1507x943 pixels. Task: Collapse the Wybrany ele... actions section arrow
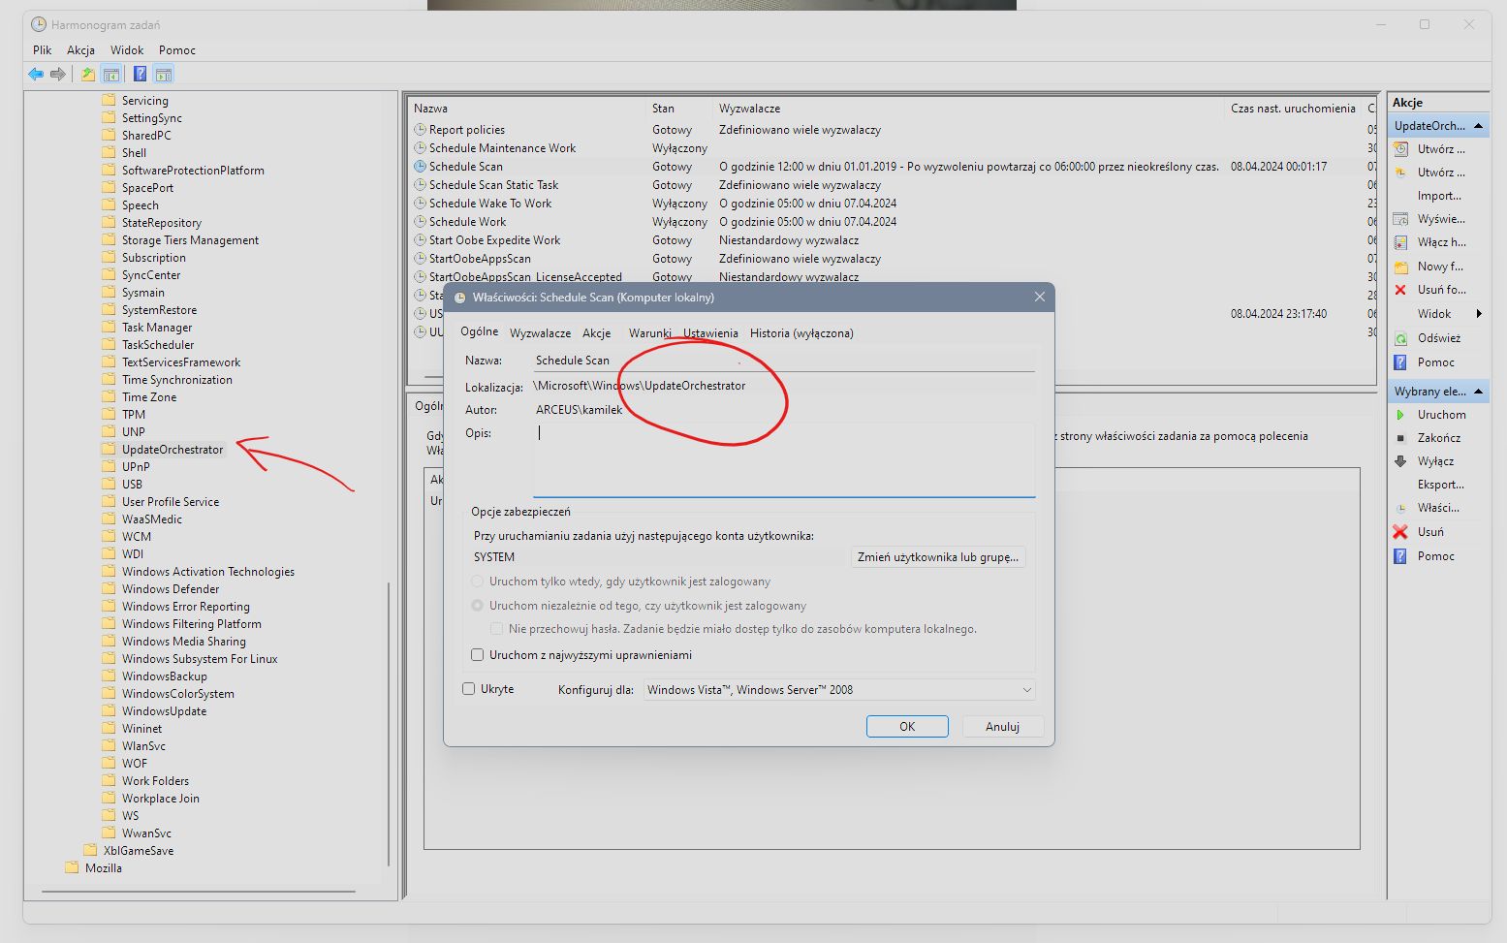[x=1478, y=392]
